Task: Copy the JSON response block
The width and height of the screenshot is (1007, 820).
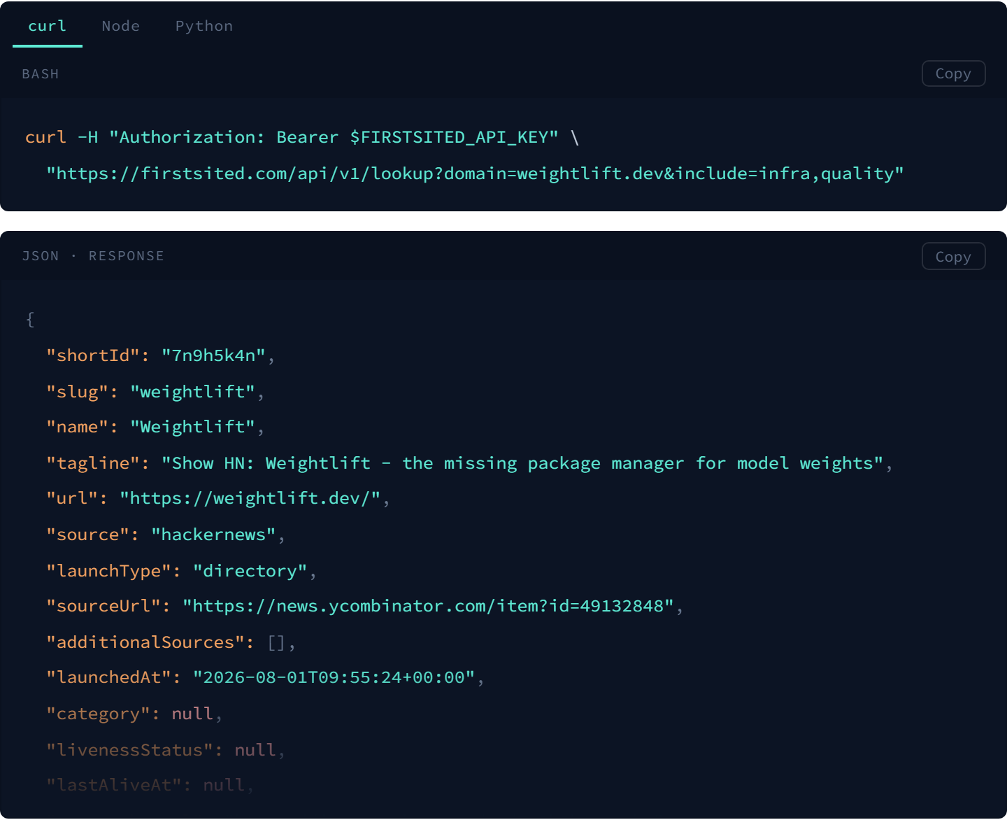Action: 953,257
